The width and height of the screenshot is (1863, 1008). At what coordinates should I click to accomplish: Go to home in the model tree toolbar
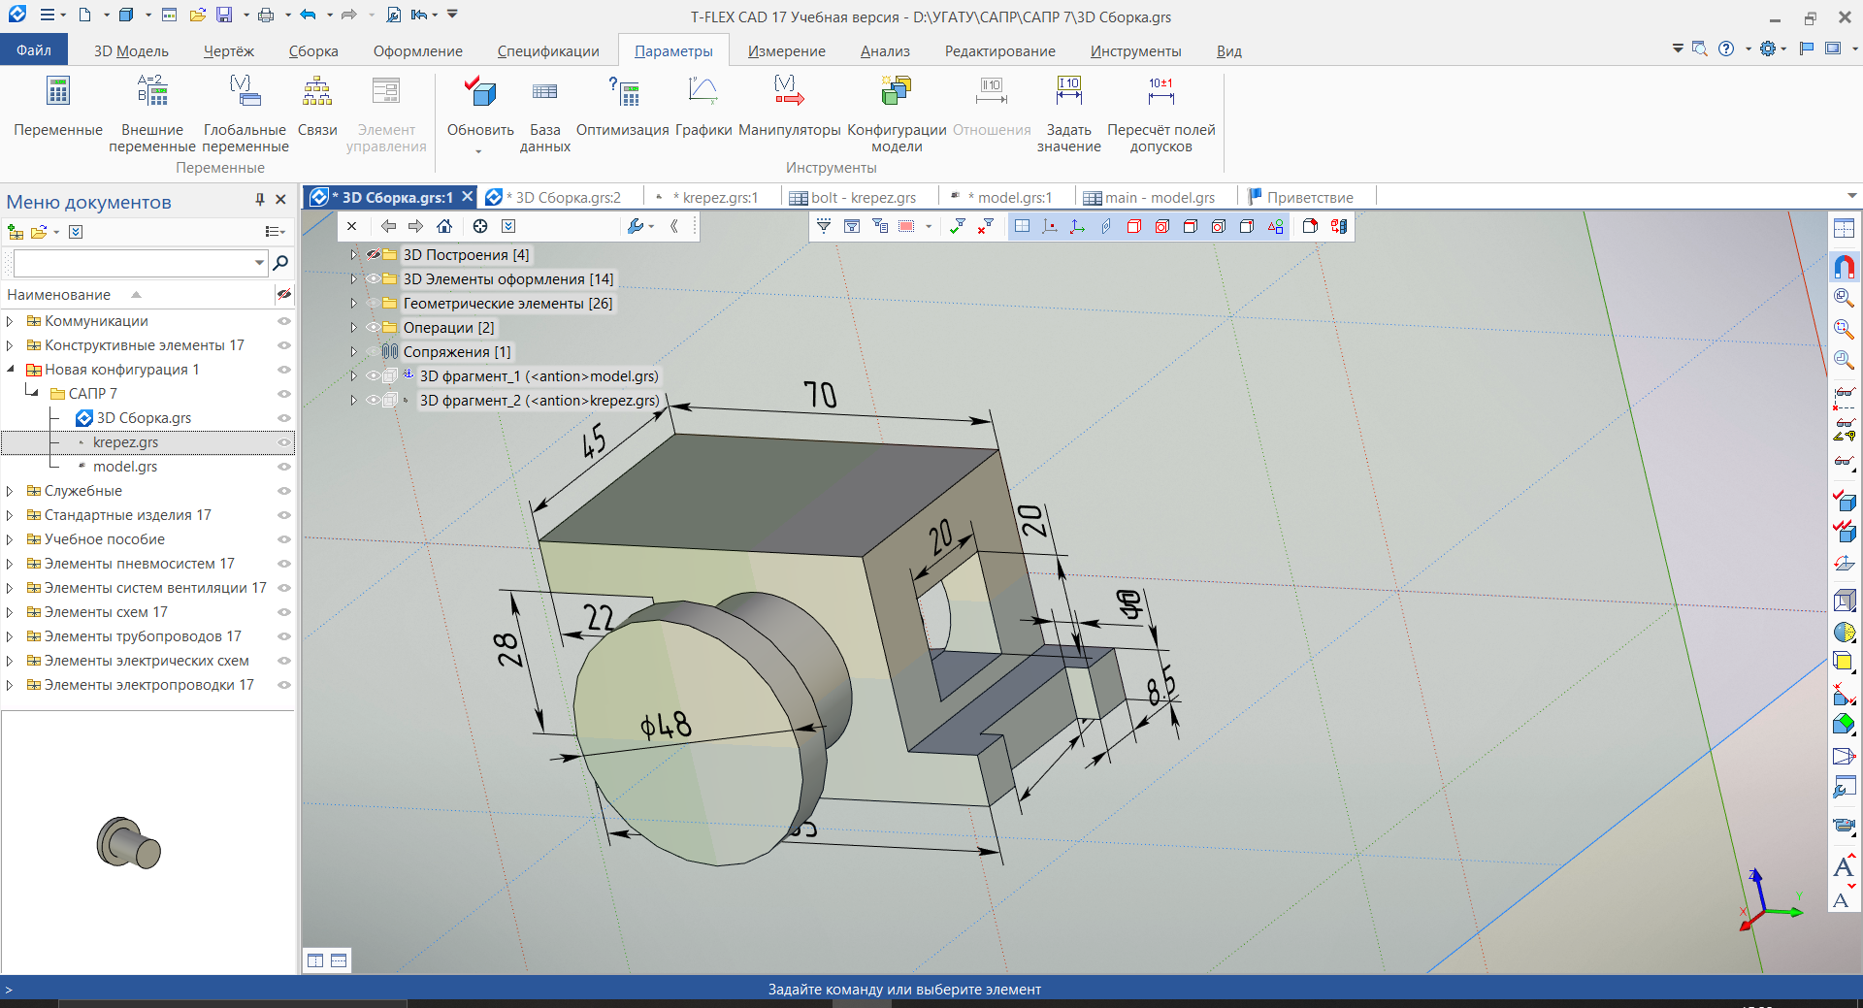(444, 226)
